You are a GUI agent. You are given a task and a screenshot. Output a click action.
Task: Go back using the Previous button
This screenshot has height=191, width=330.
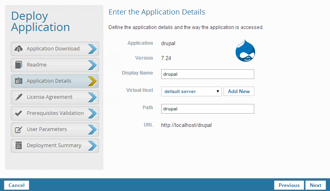point(289,185)
